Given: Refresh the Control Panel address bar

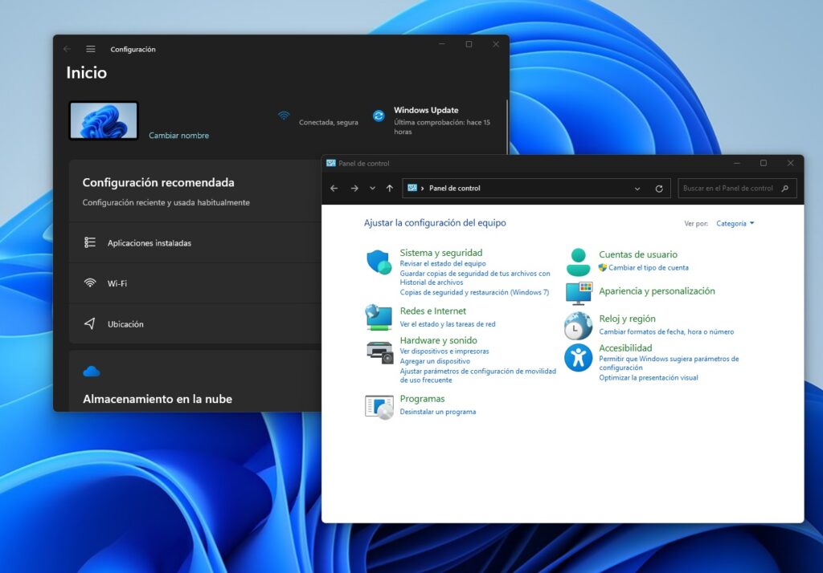Looking at the screenshot, I should tap(658, 188).
